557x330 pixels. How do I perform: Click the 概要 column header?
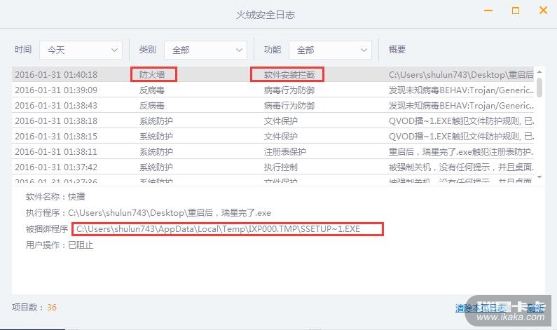[x=397, y=49]
